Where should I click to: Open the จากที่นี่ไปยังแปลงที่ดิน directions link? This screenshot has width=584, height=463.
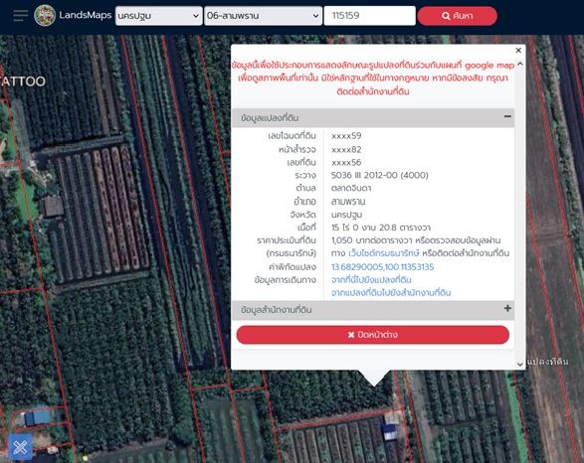371,279
